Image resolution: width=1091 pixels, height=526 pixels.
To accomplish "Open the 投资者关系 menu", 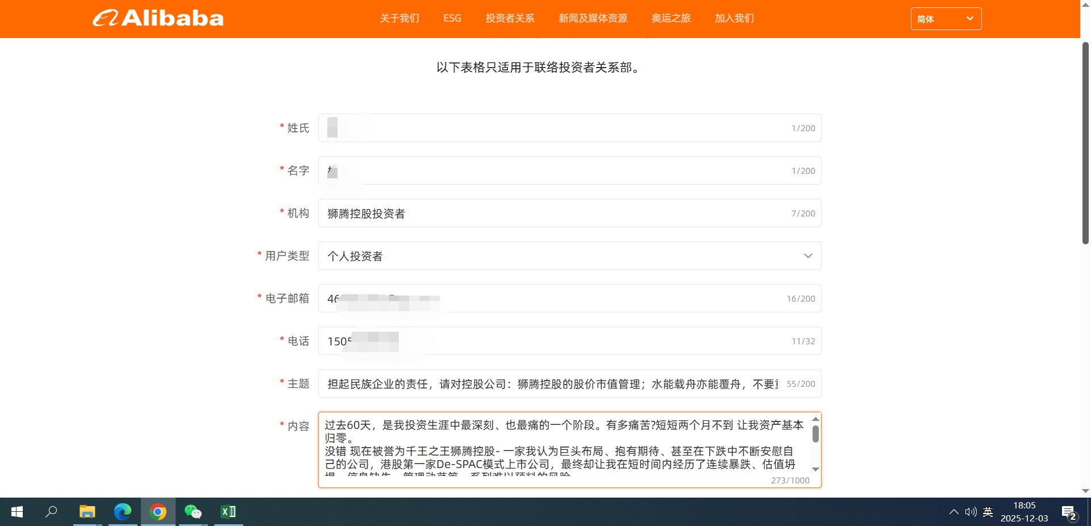I will tap(510, 18).
